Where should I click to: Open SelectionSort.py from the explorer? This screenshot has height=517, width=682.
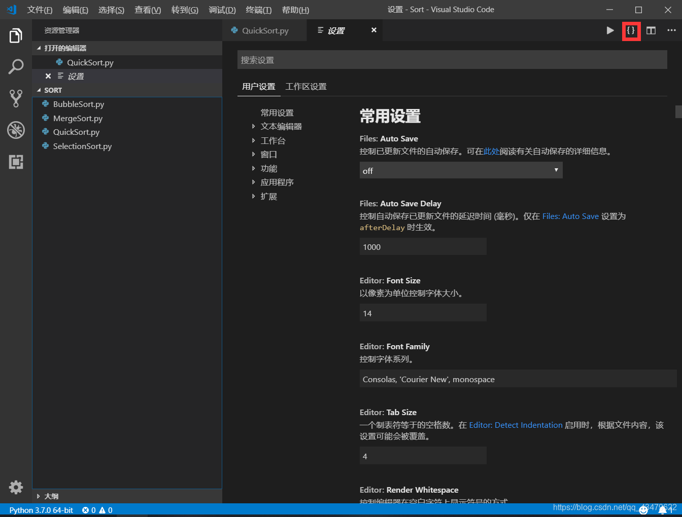click(x=127, y=146)
